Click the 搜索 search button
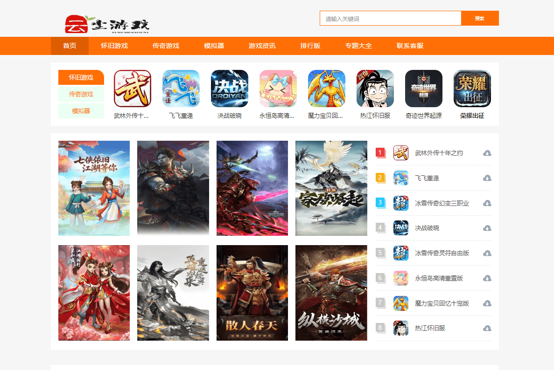The image size is (554, 370). tap(480, 18)
